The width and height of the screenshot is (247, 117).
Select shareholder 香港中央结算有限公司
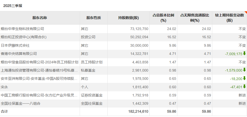click(19, 54)
